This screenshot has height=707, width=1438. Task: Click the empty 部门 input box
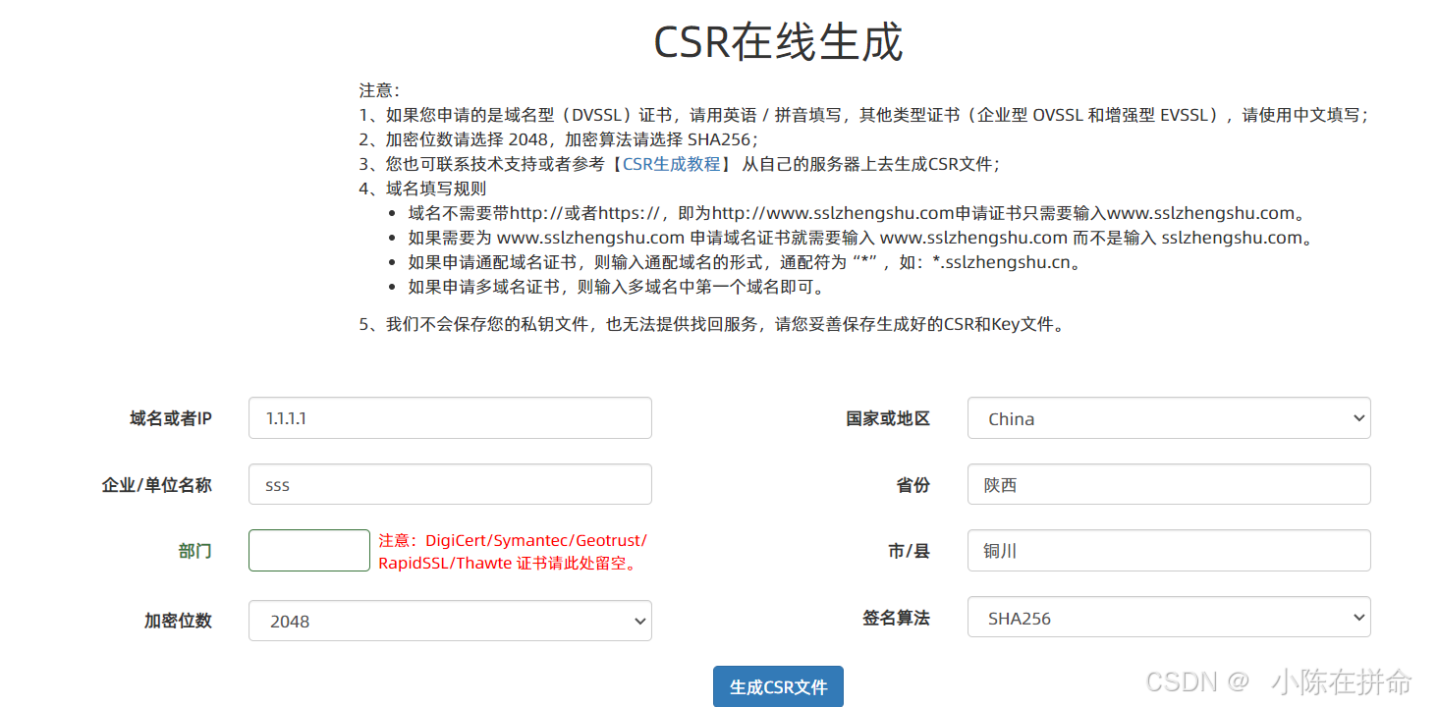click(x=309, y=550)
